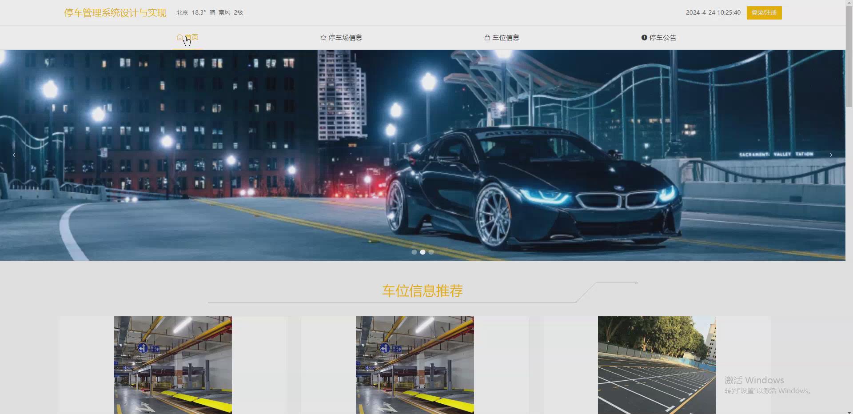Open the middle parking garage thumbnail card
853x414 pixels.
click(x=415, y=365)
